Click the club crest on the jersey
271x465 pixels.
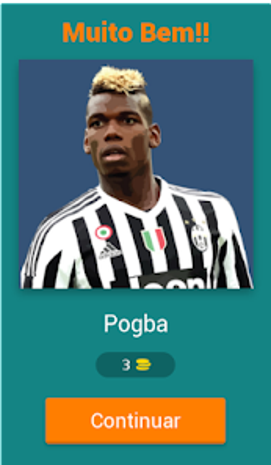pos(199,238)
